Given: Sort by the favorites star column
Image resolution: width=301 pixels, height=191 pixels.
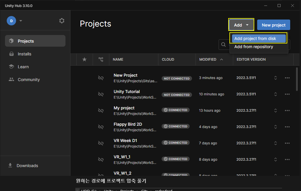Looking at the screenshot, I should click(x=84, y=59).
